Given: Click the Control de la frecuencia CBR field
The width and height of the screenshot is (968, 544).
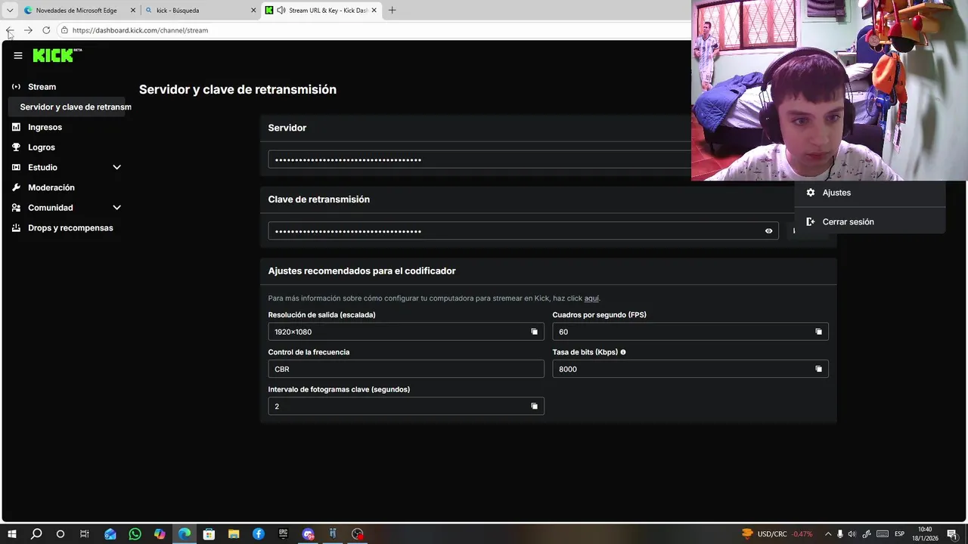Looking at the screenshot, I should 406,369.
